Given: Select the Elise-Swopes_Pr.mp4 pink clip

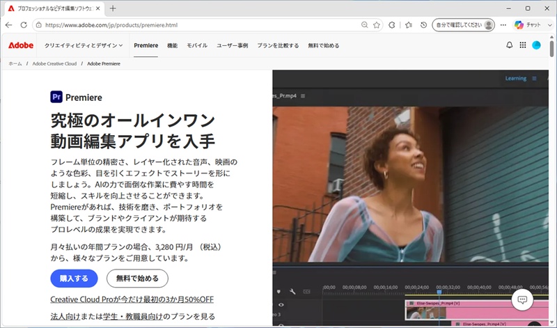Looking at the screenshot, I should (x=476, y=310).
